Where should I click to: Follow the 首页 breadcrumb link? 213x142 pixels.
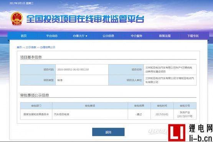(19, 47)
